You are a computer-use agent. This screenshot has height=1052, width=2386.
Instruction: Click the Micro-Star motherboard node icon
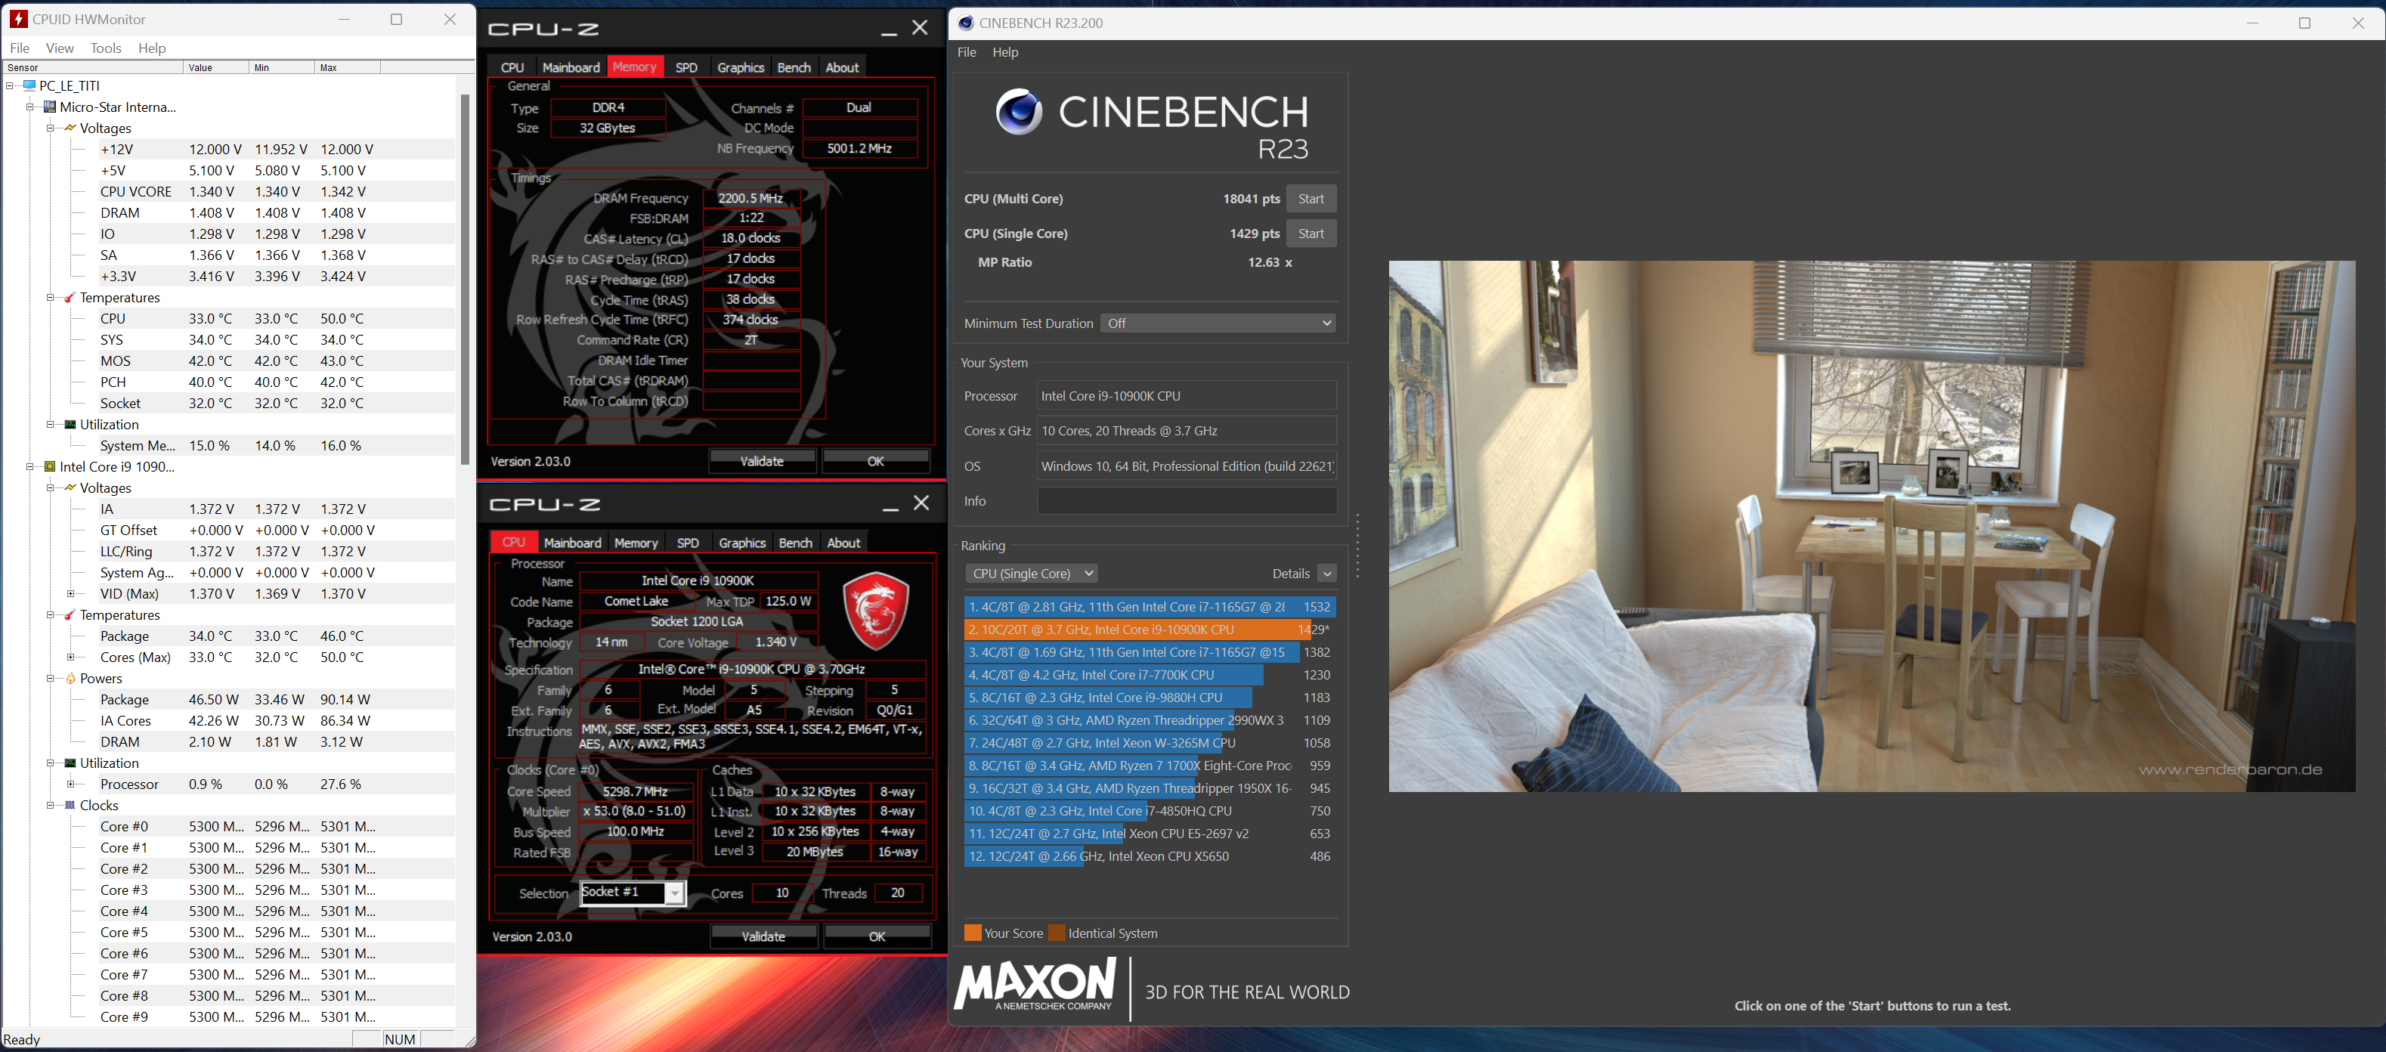click(x=50, y=107)
